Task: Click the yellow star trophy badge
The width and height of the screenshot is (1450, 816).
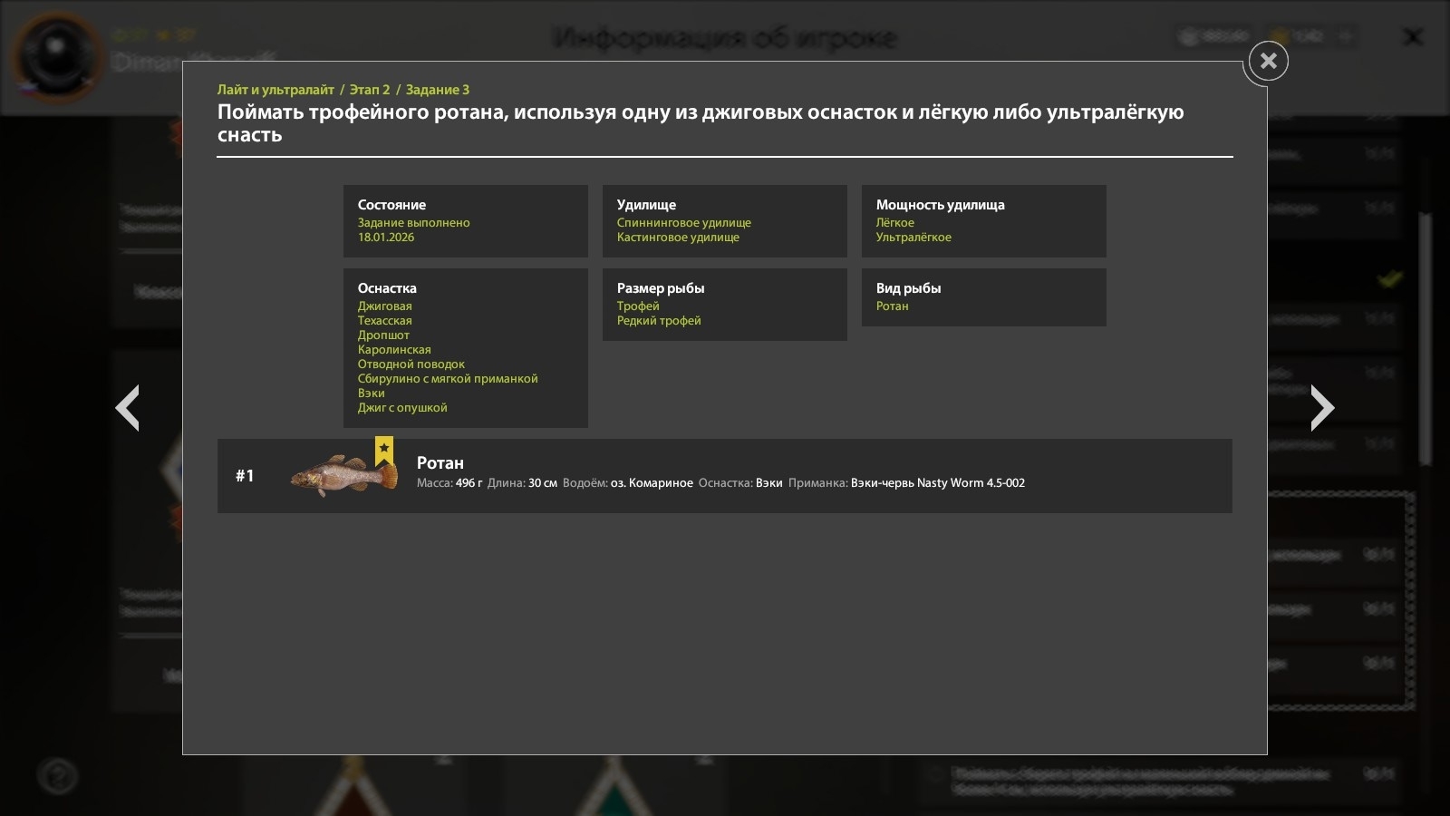Action: coord(384,450)
